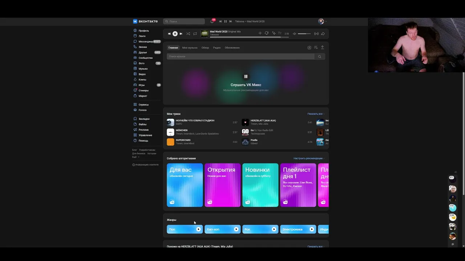This screenshot has width=465, height=261.
Task: Open Сообщества in the sidebar
Action: point(146,58)
